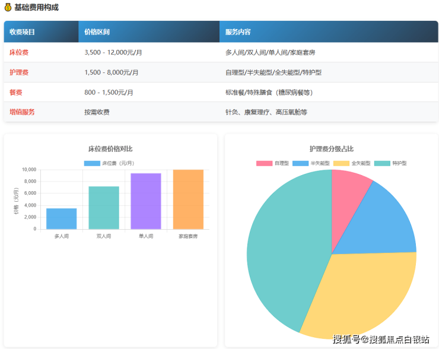The width and height of the screenshot is (439, 349).
Task: Click the 价格区间 column header
Action: point(97,32)
